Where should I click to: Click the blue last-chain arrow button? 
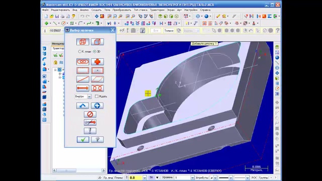click(x=83, y=106)
